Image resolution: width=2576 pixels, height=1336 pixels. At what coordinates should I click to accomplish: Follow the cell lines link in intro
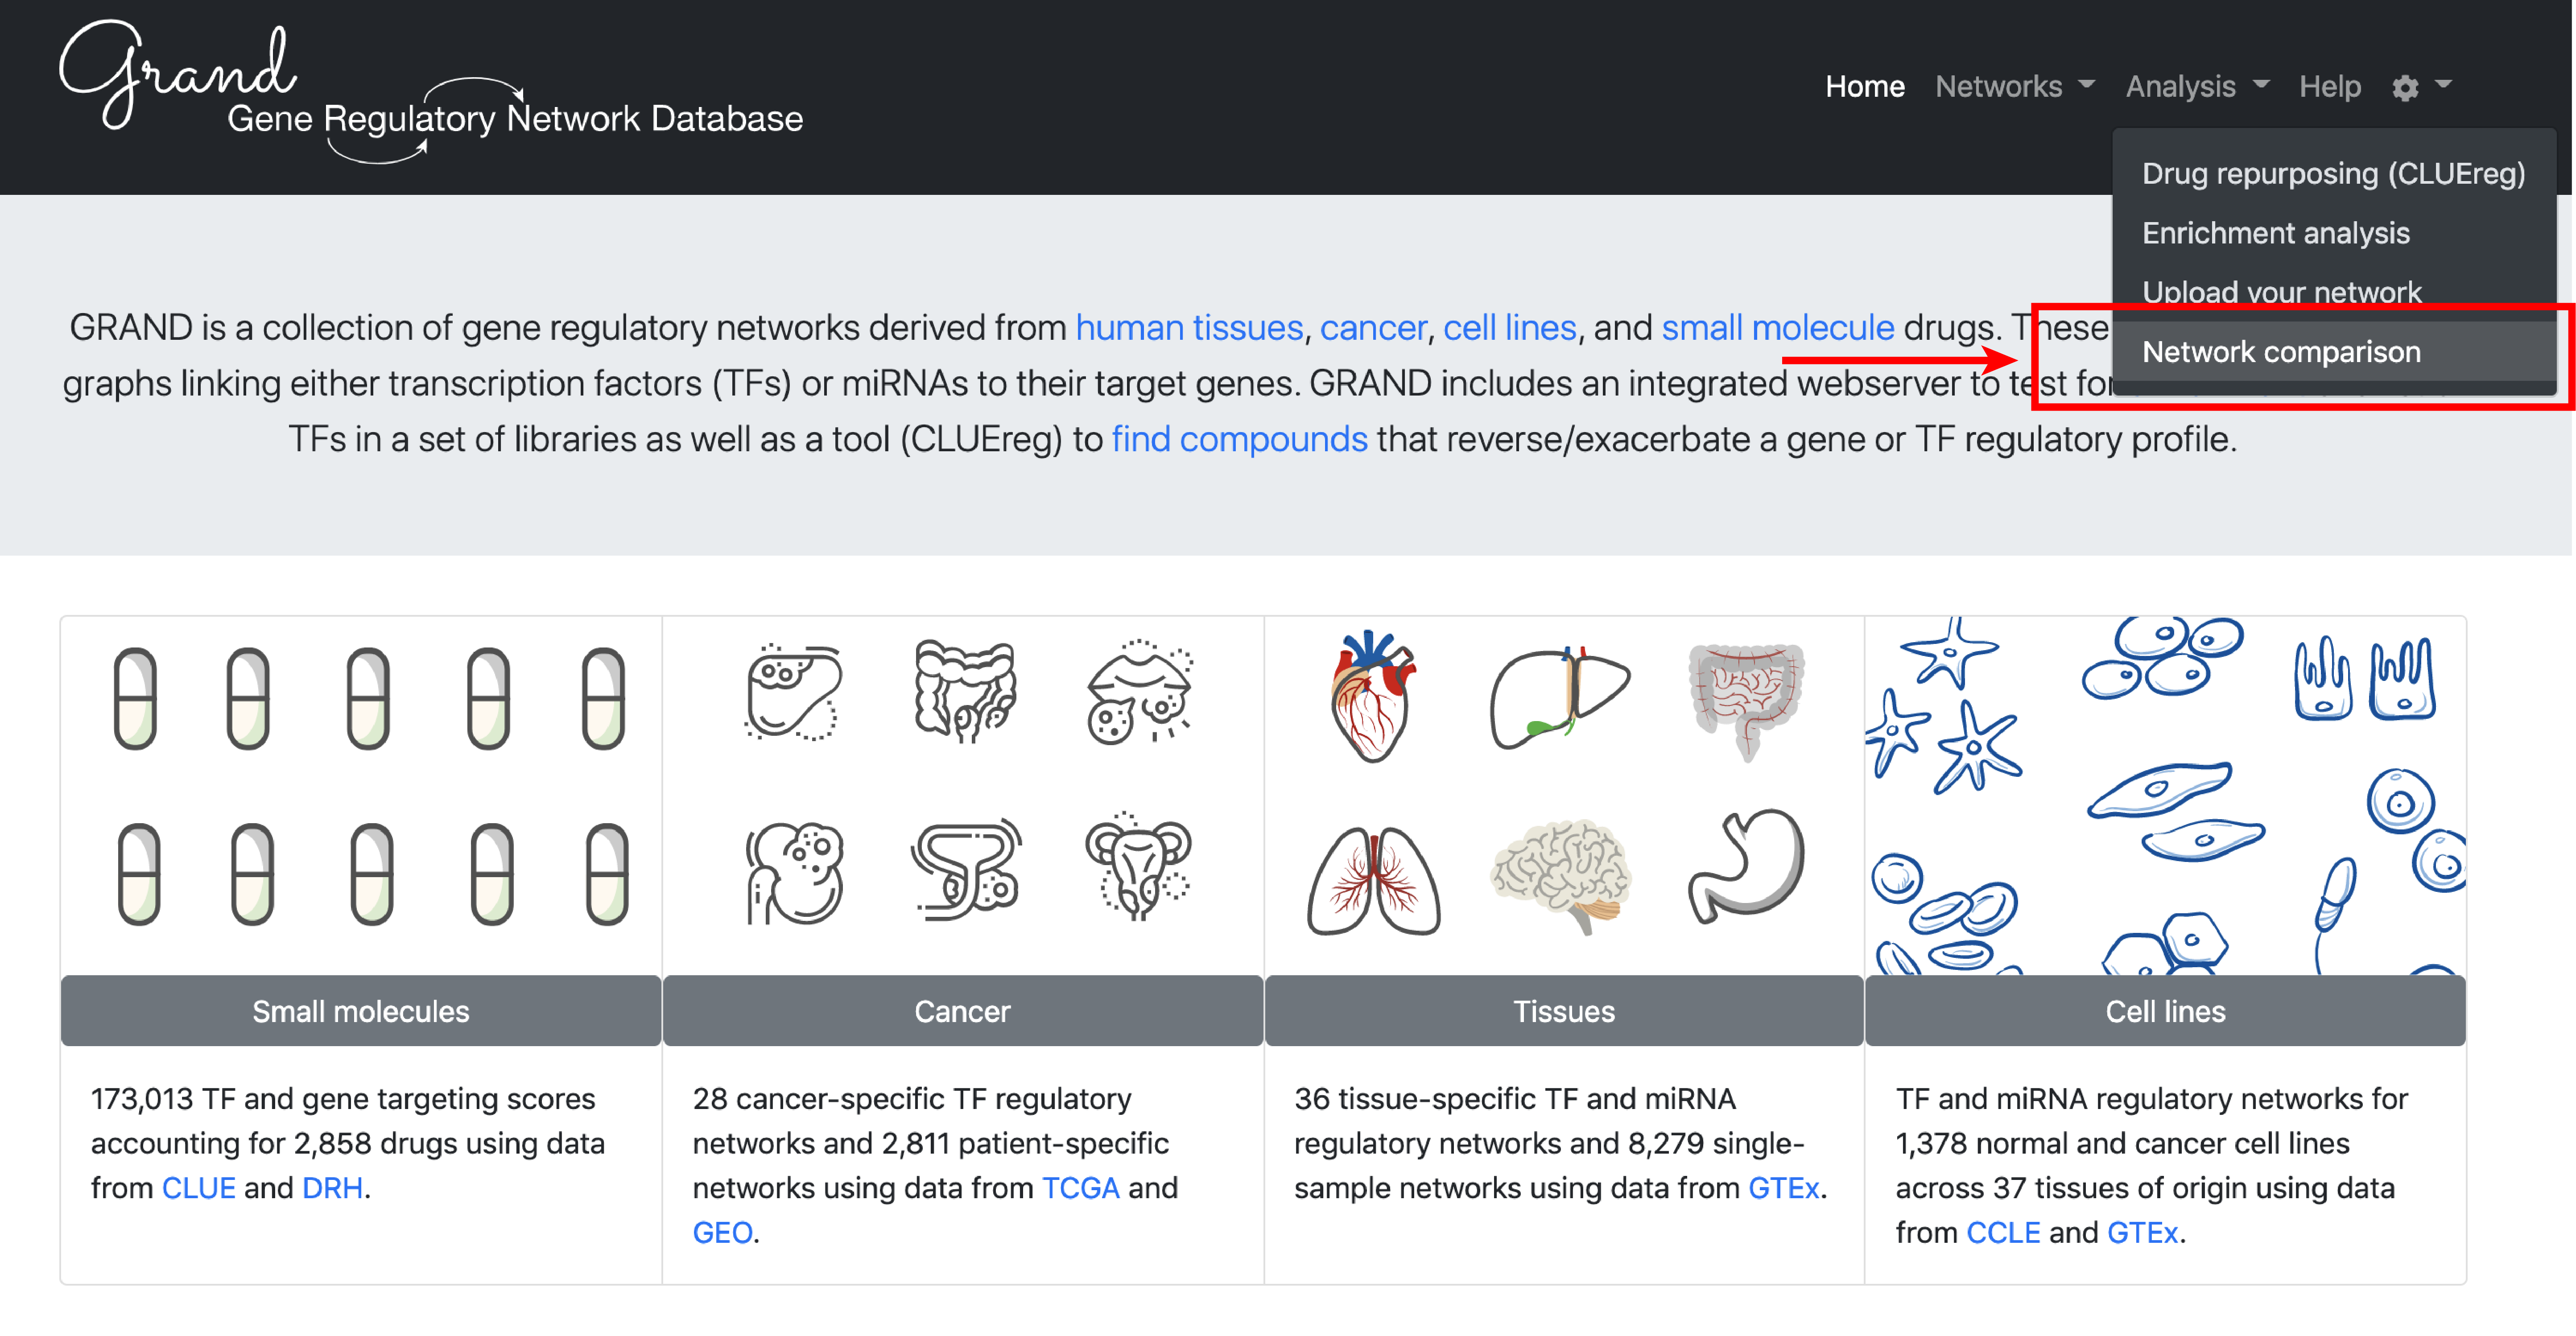pyautogui.click(x=1509, y=328)
